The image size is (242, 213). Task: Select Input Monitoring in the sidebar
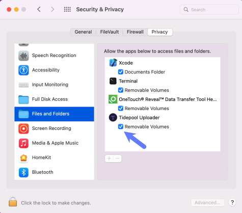click(x=55, y=85)
